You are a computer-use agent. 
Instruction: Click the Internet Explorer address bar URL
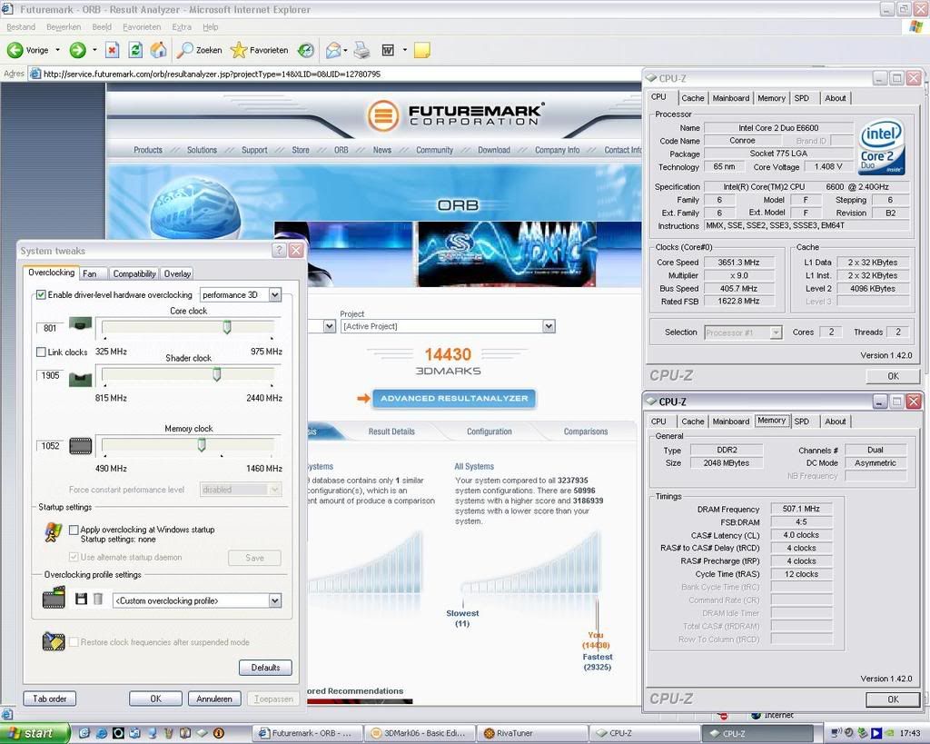212,74
